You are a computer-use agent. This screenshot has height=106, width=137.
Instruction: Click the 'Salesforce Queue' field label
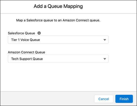coord(21,33)
